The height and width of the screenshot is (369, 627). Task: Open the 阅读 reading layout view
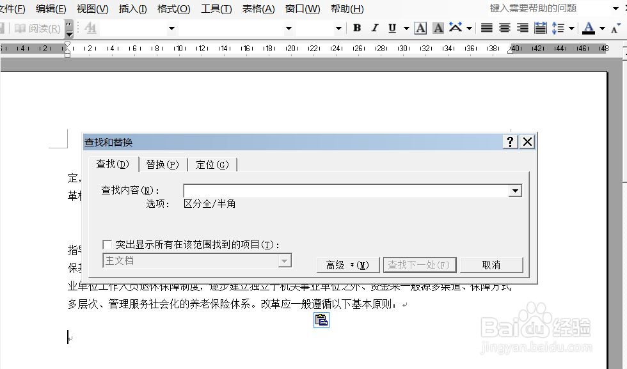point(37,28)
